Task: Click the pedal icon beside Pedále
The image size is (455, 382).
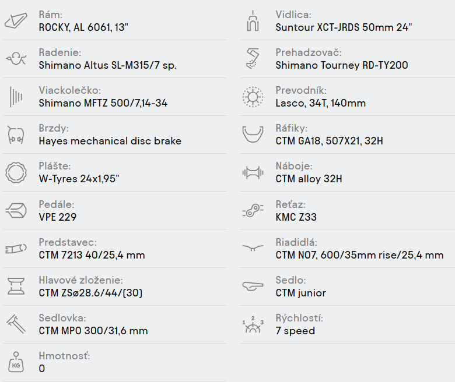Action: 16,210
